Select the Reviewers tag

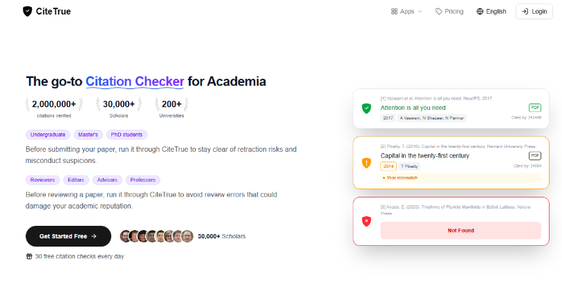coord(42,180)
